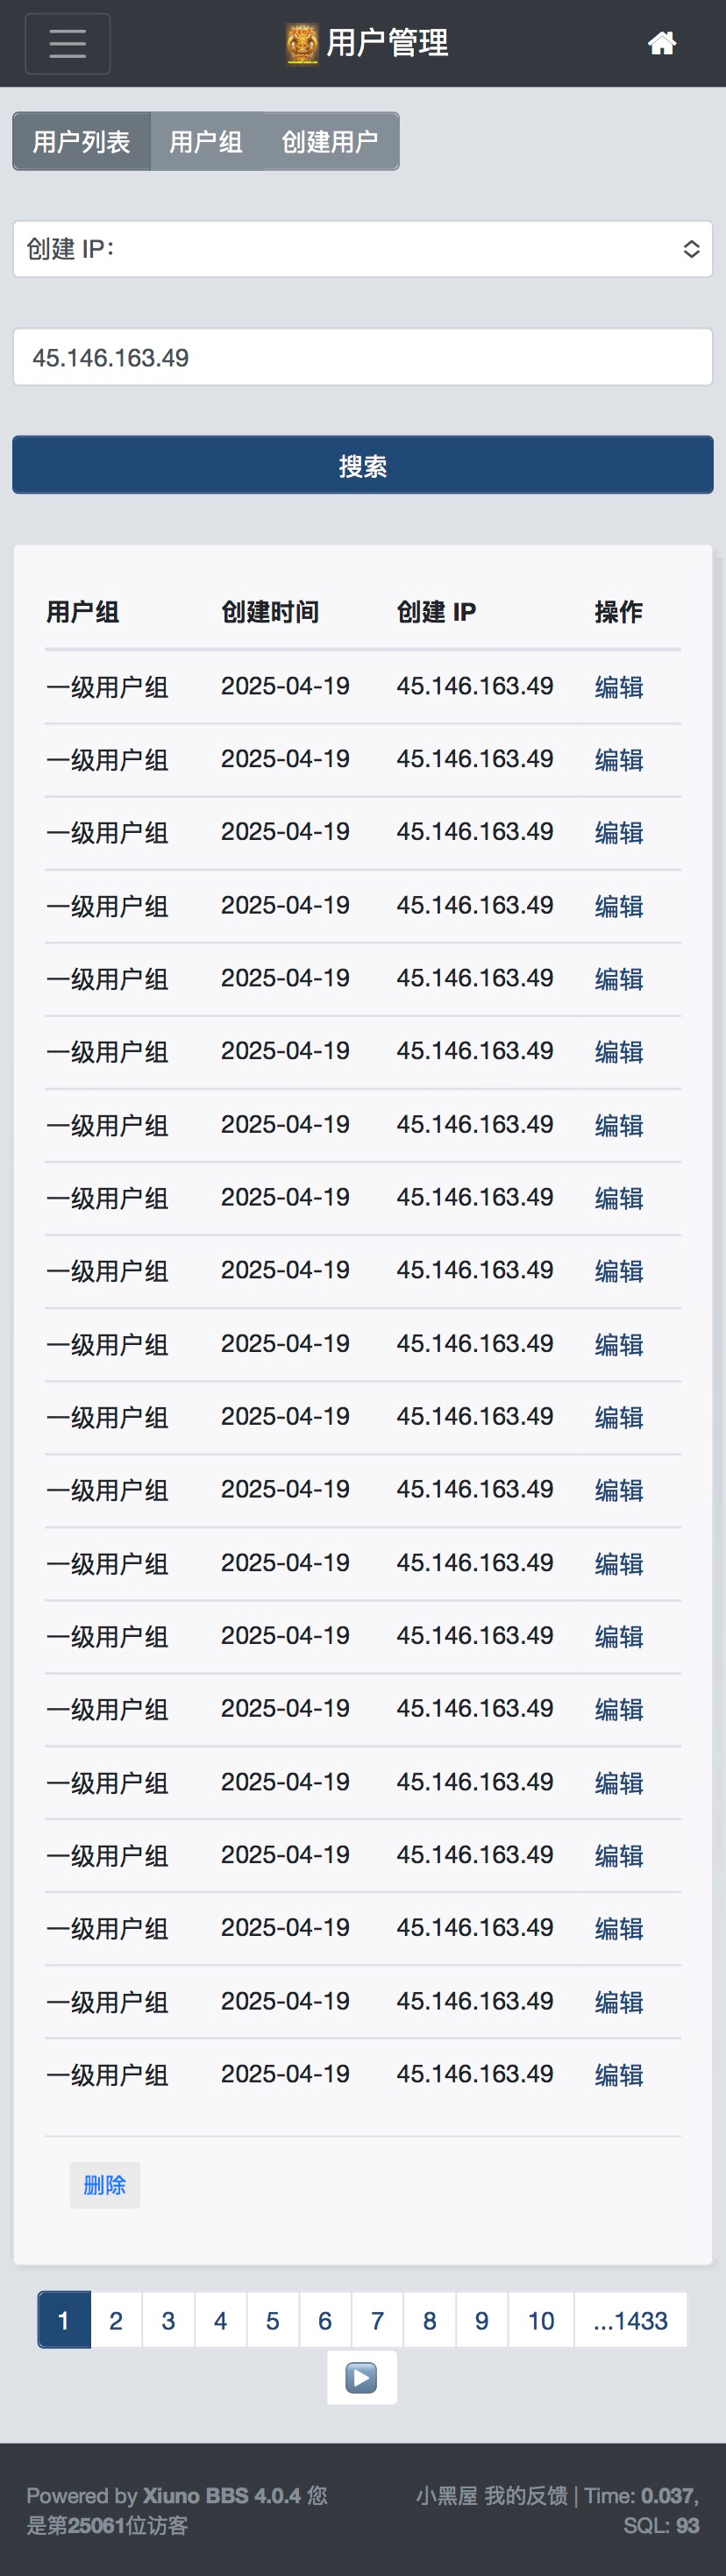Open the 创建用户 tab
726x2576 pixels.
(x=330, y=142)
